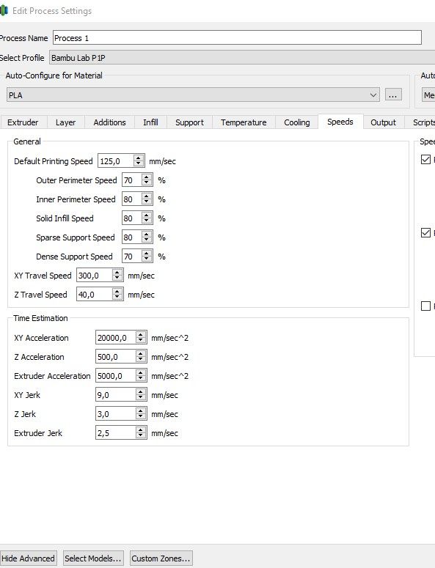
Task: Open the Output tab
Action: pos(383,122)
